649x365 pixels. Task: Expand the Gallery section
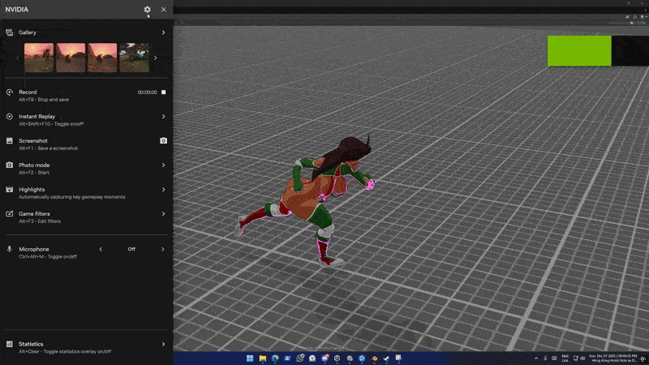(164, 32)
